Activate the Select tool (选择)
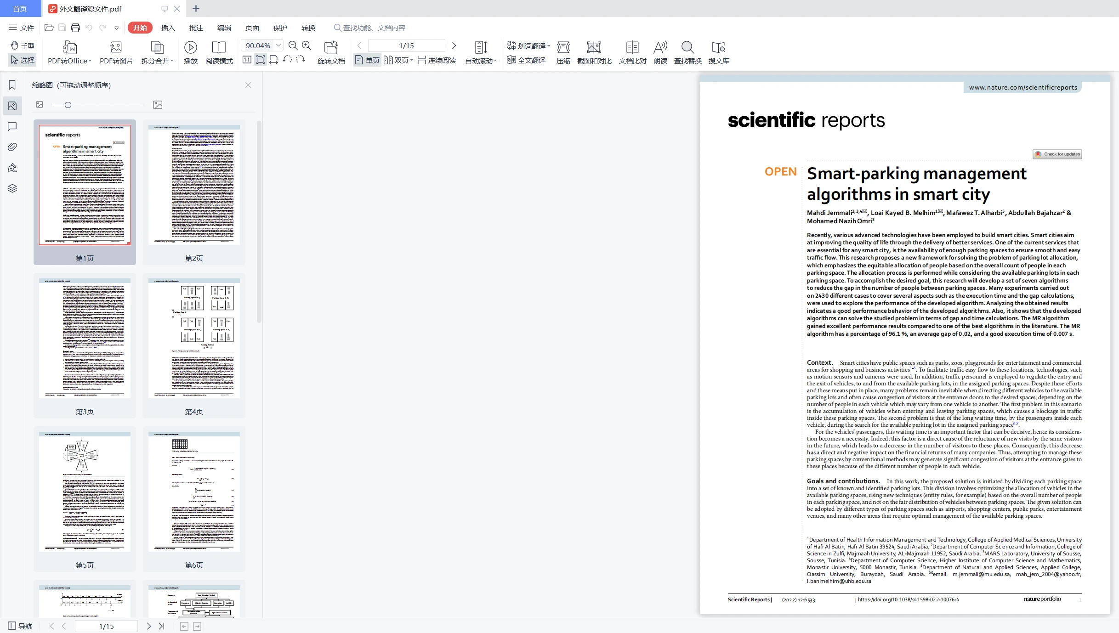The image size is (1119, 633). 23,60
